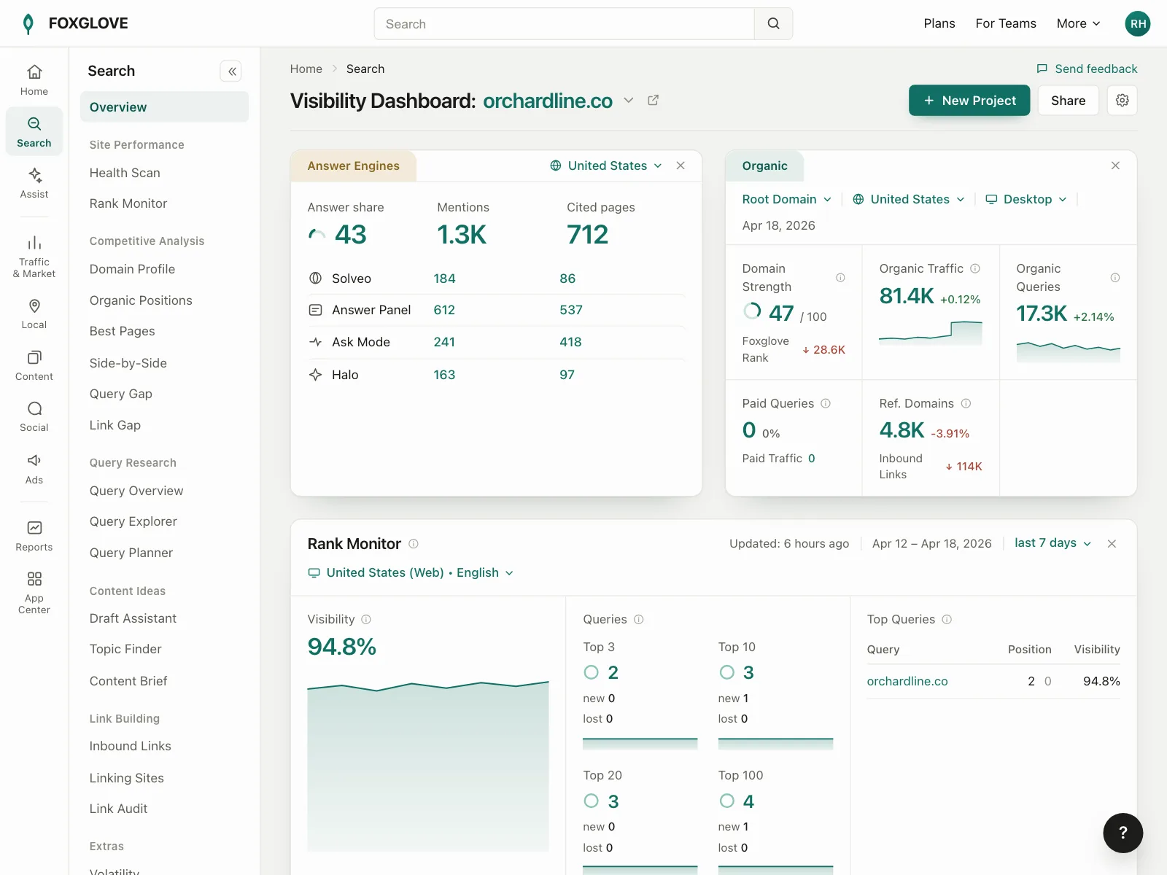Open Inbound Links value 114K
This screenshot has width=1167, height=875.
tap(964, 467)
